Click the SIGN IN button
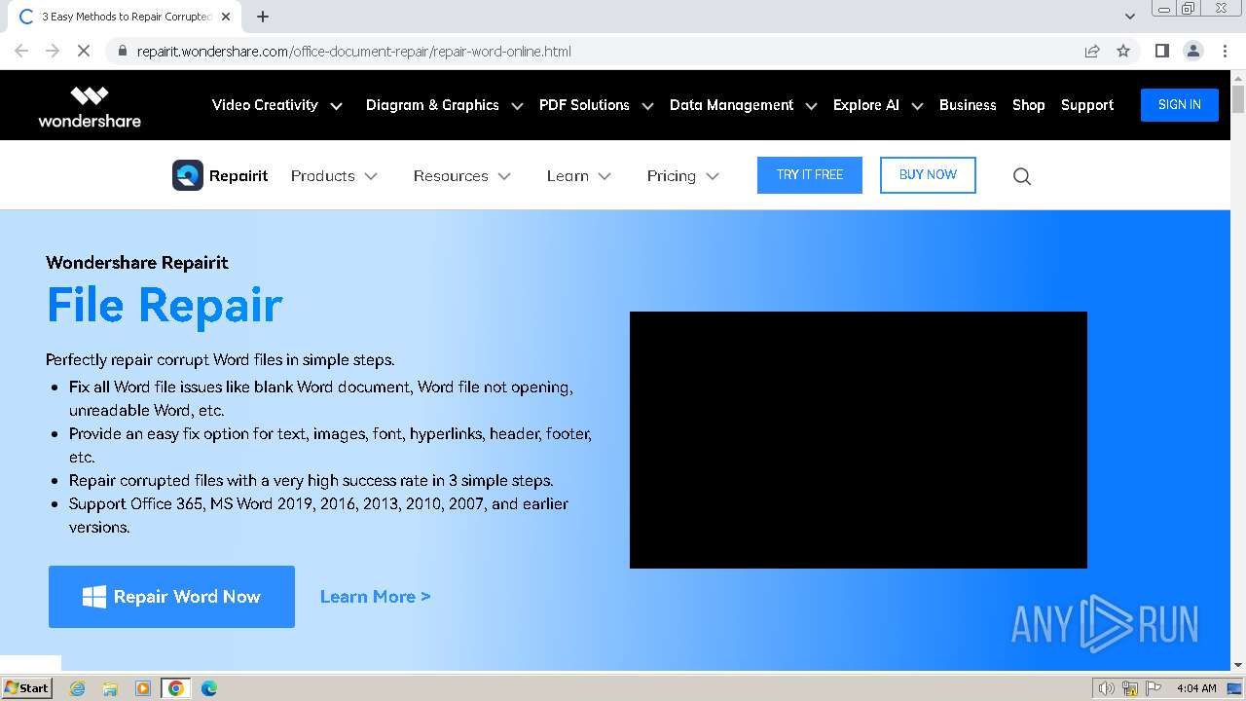1246x701 pixels. 1179,104
